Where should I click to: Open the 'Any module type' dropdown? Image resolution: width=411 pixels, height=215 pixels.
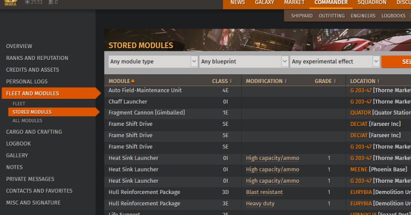tap(153, 61)
